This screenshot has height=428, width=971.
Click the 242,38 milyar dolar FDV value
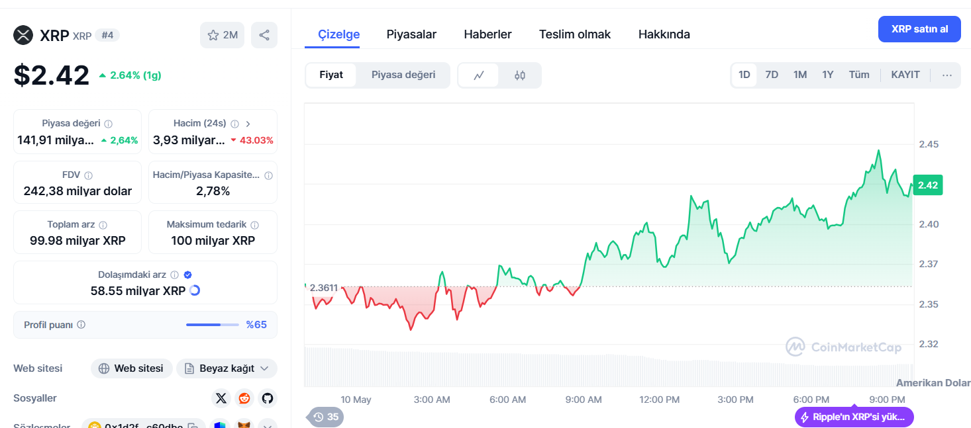point(77,191)
